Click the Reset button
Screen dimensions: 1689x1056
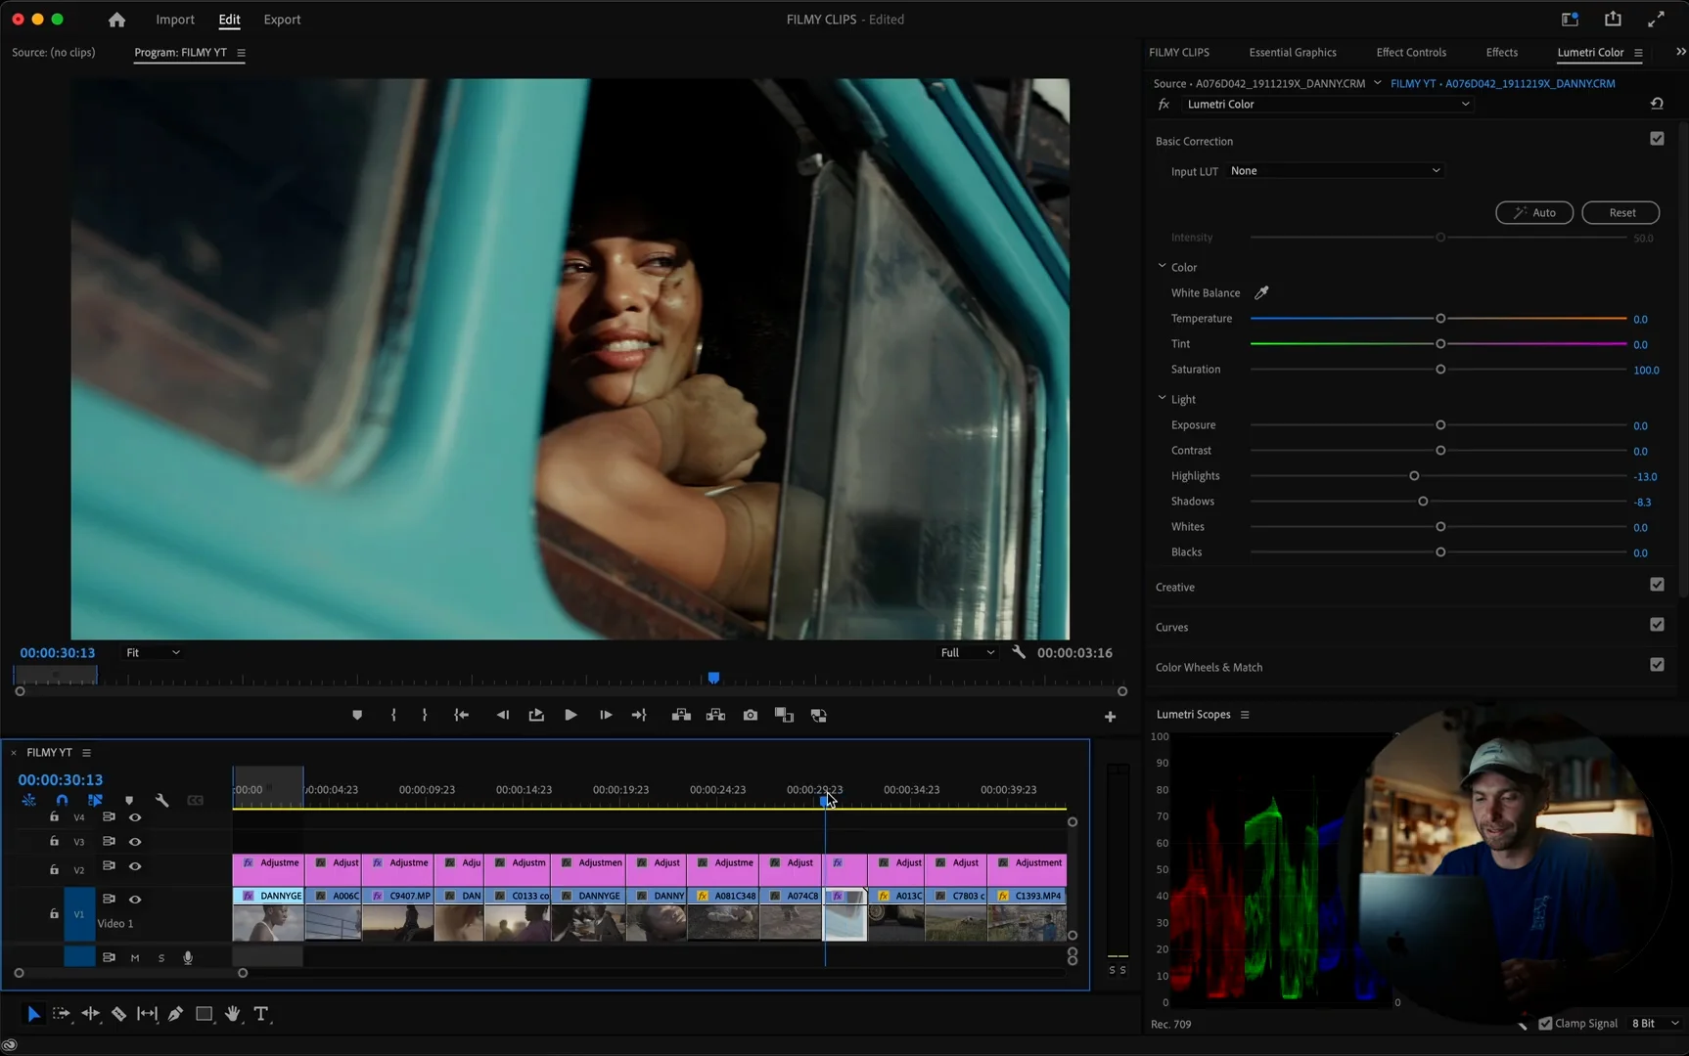[x=1621, y=212]
